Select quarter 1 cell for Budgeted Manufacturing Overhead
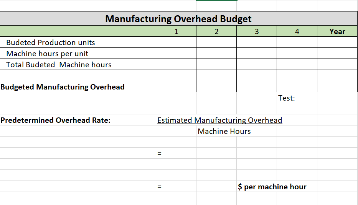Viewport: 358px width, 205px height. (176, 87)
